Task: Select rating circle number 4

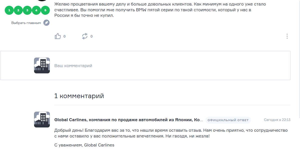Action: coord(36,10)
